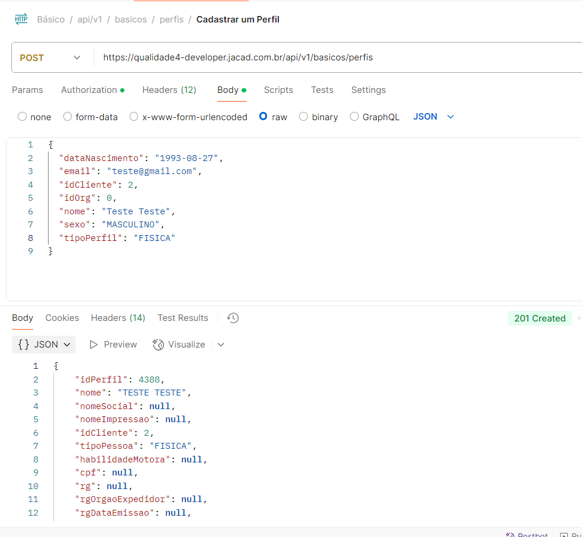Click the Visualize icon in response toolbar
Screen dimensions: 582x537
158,345
